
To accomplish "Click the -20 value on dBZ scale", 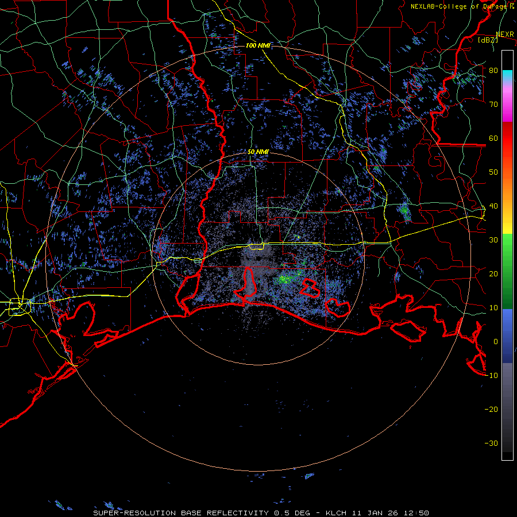I will [x=491, y=410].
